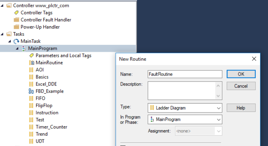Viewport: 268px width, 146px height.
Task: Click the Parameters and Local Tags tag icon
Action: (32, 55)
